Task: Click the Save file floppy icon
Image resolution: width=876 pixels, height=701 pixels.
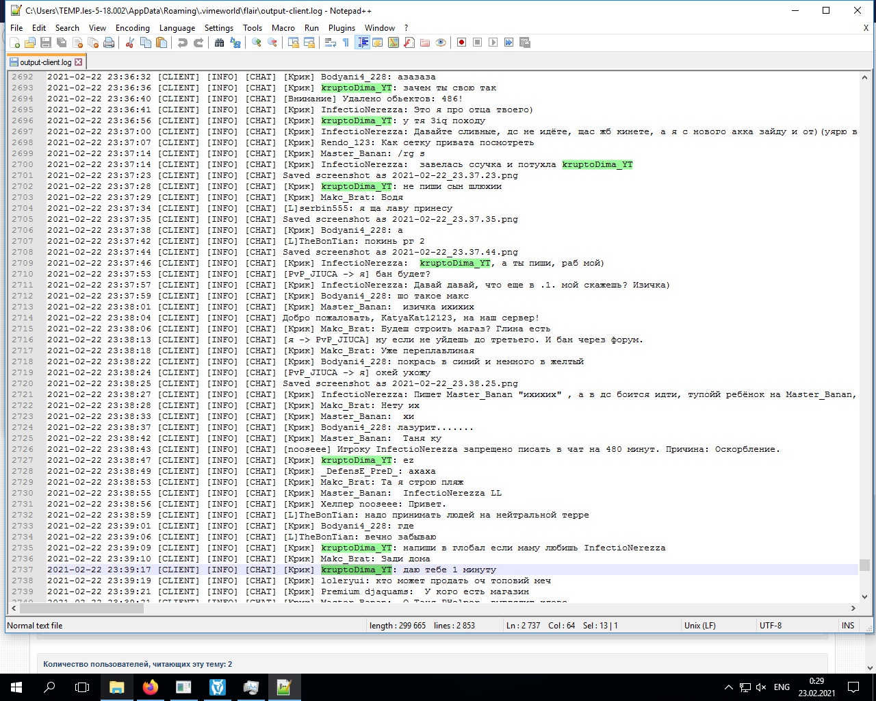Action: tap(46, 42)
